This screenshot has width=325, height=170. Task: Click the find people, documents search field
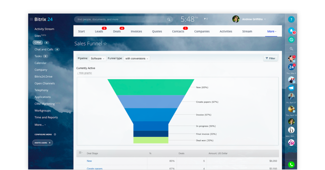123,19
